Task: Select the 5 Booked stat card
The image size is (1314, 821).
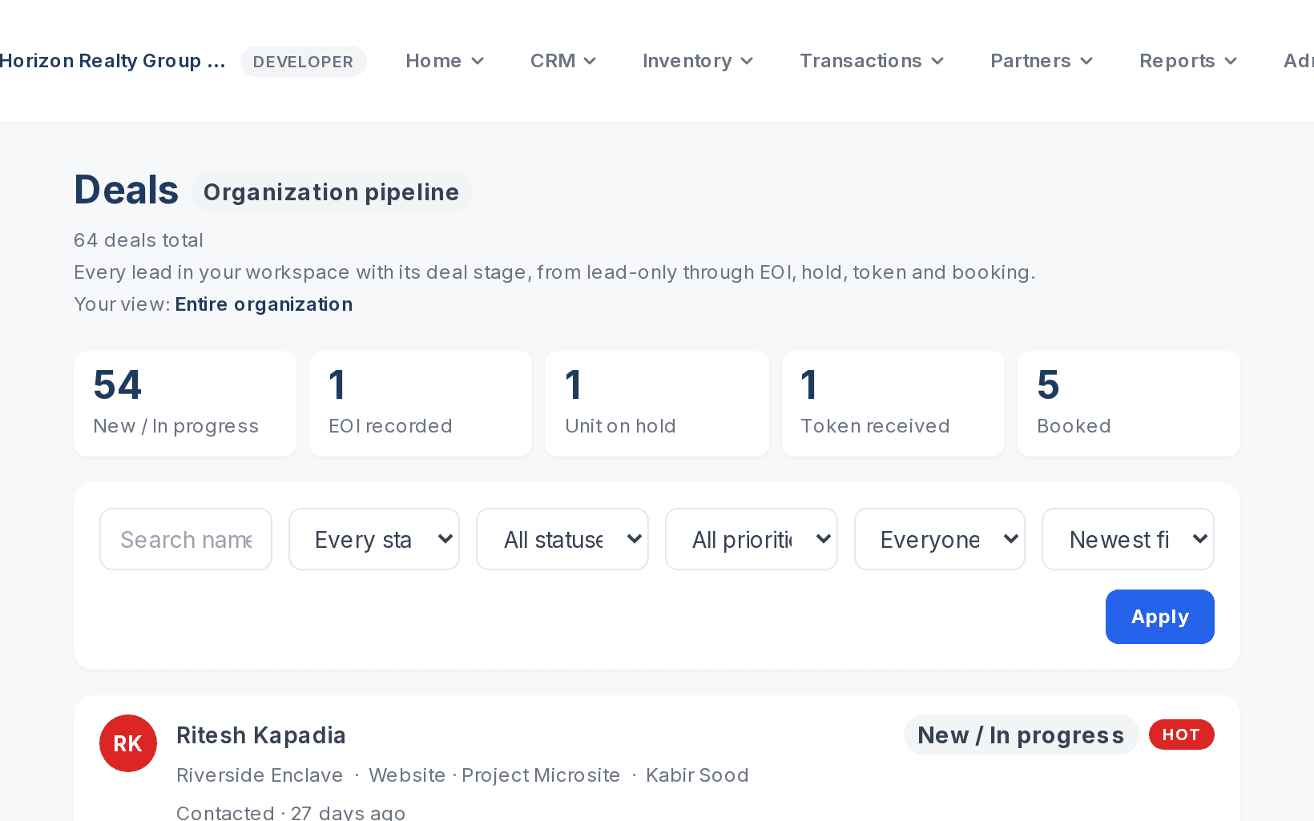Action: pos(1129,404)
